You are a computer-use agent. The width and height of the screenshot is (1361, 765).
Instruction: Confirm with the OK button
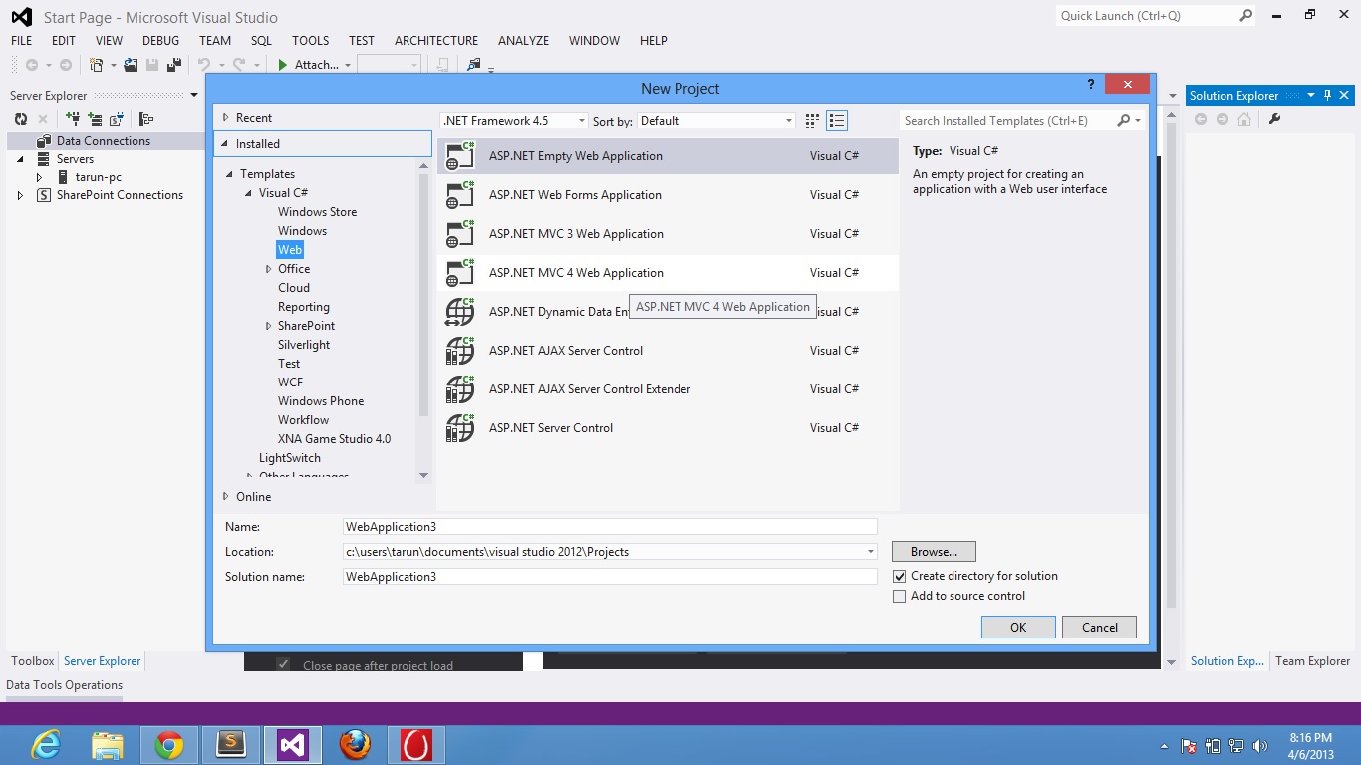pos(1018,628)
